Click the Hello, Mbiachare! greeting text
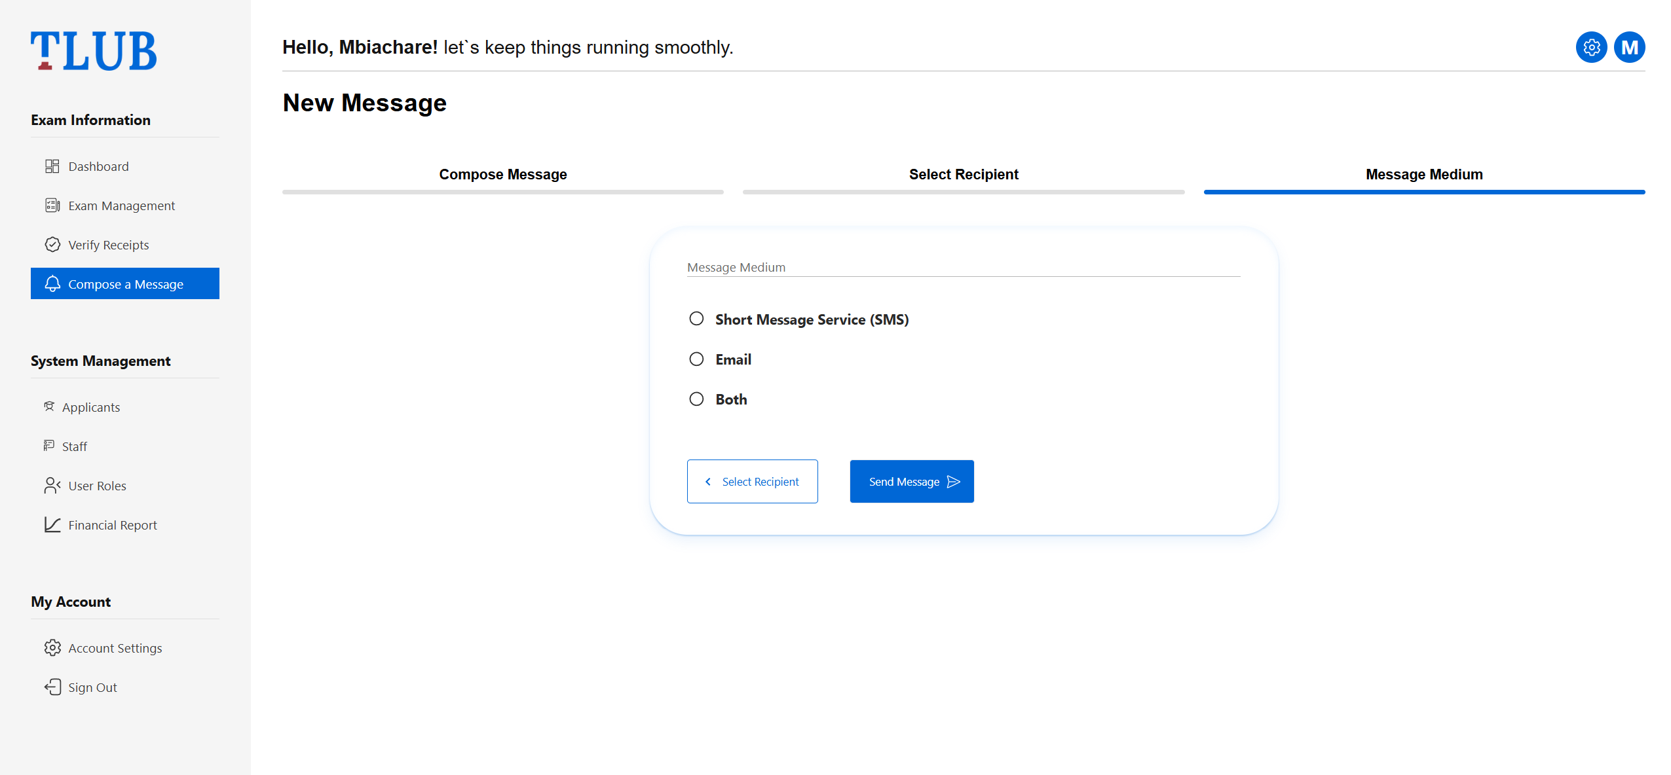1671x775 pixels. click(360, 47)
